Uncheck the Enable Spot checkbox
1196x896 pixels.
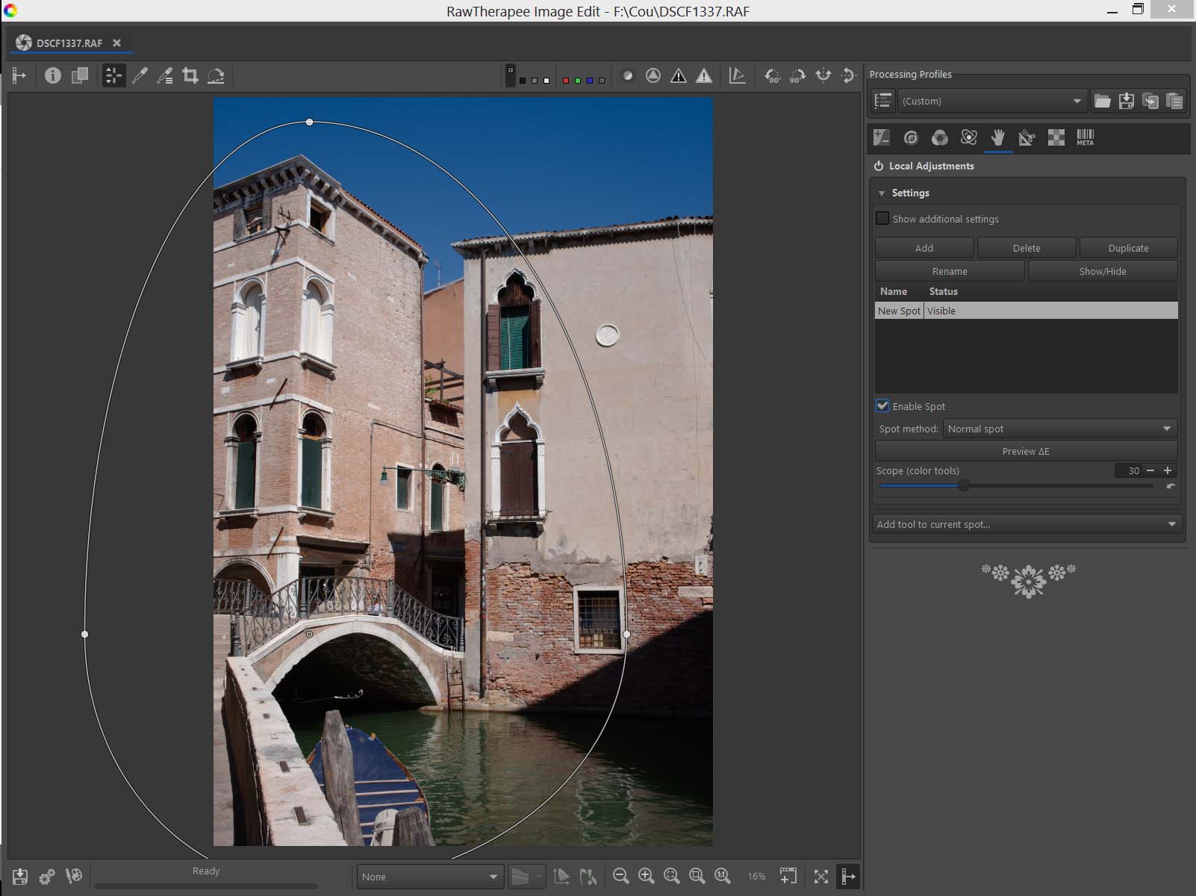[882, 406]
